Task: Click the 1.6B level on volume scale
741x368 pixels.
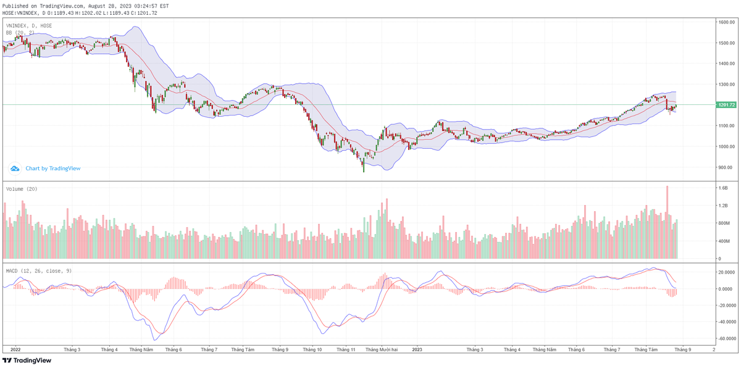Action: click(x=722, y=188)
